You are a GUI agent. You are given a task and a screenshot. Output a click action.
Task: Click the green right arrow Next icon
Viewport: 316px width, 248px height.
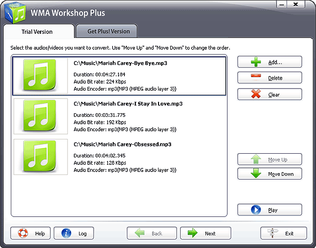[193, 233]
